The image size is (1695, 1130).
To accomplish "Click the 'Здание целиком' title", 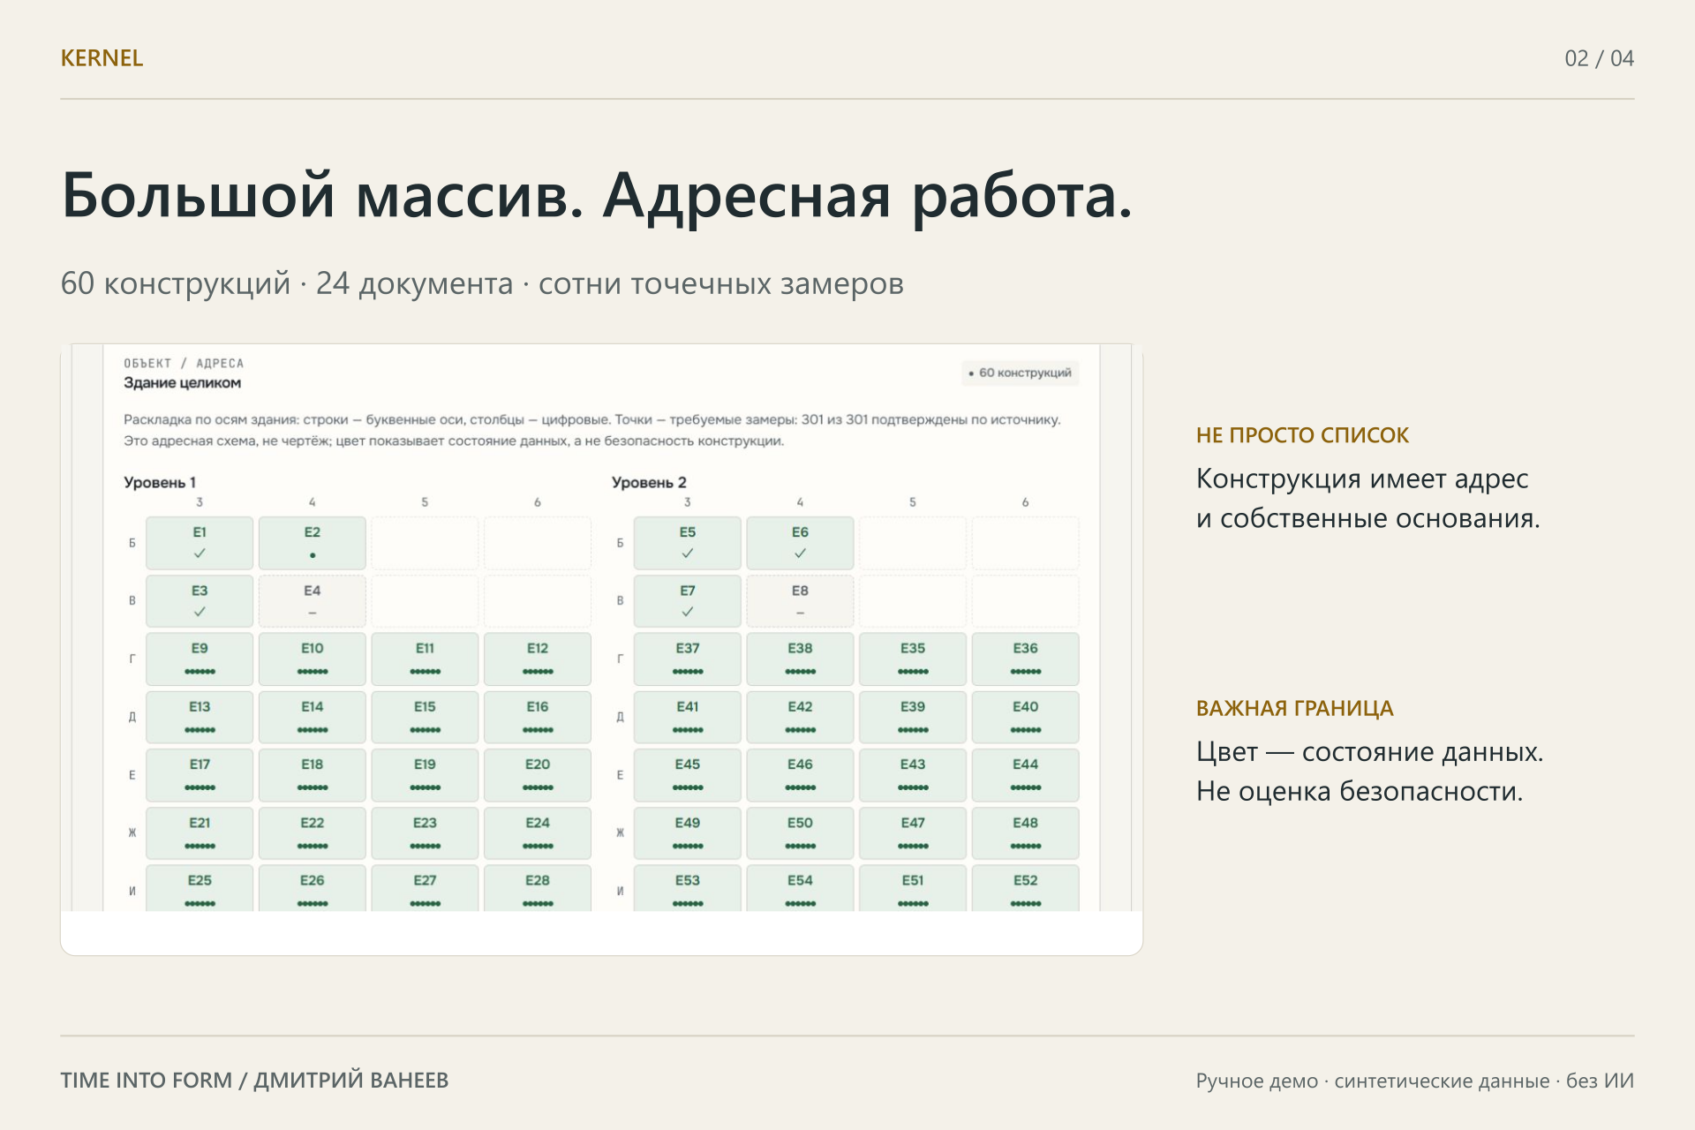I will 182,382.
